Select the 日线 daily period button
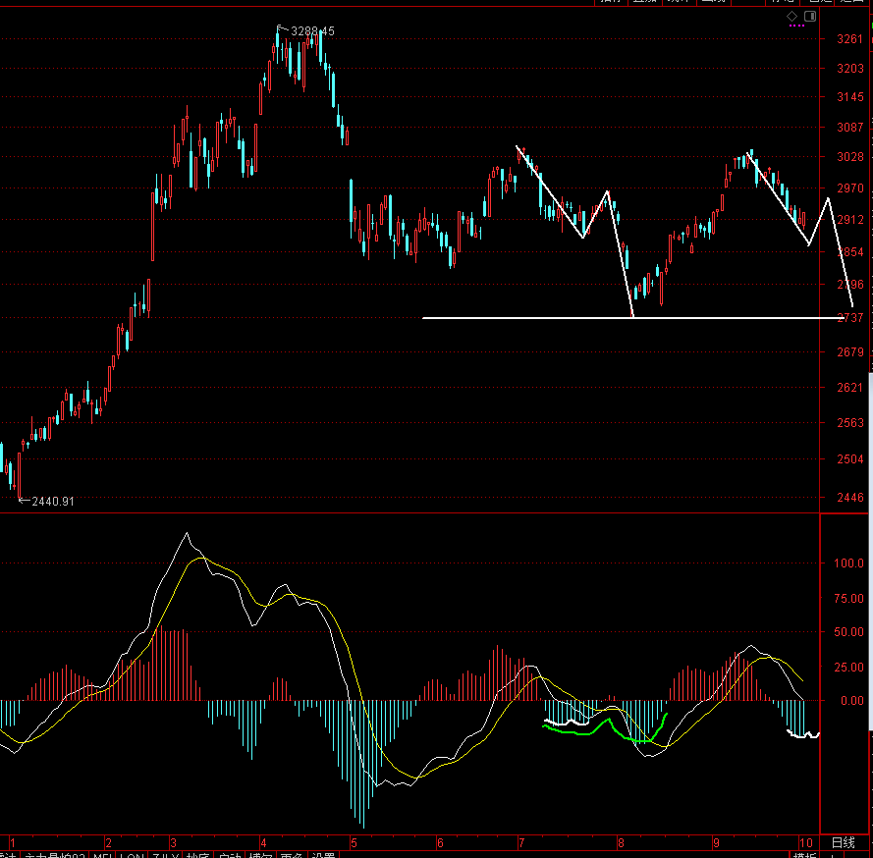The width and height of the screenshot is (873, 858). tap(843, 842)
